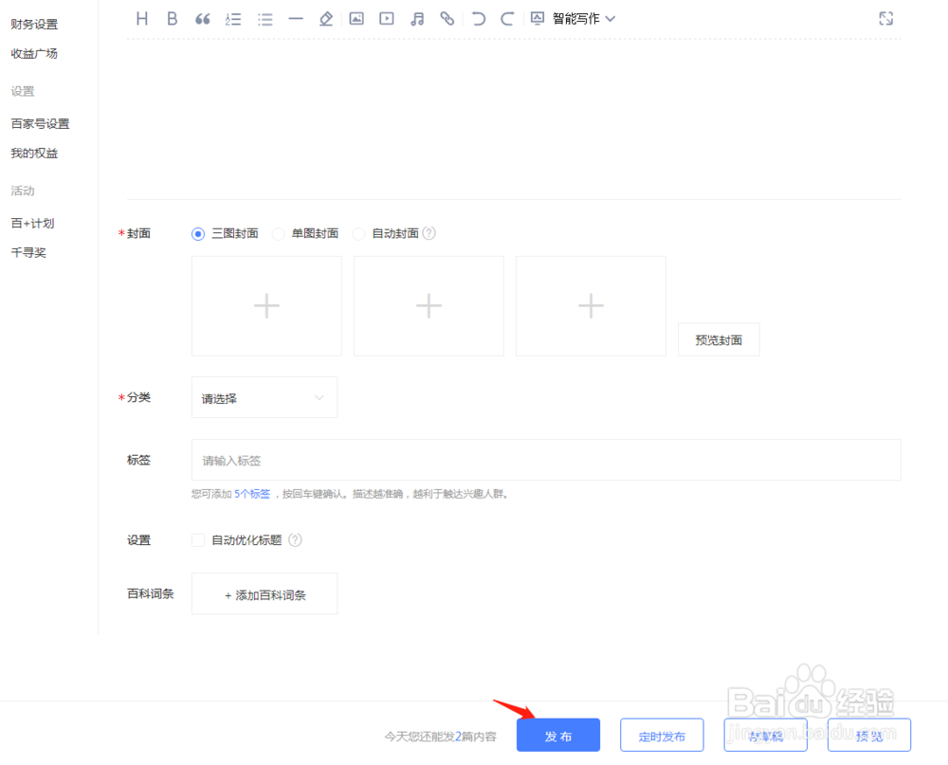948x765 pixels.
Task: Undo the last edit
Action: [478, 18]
